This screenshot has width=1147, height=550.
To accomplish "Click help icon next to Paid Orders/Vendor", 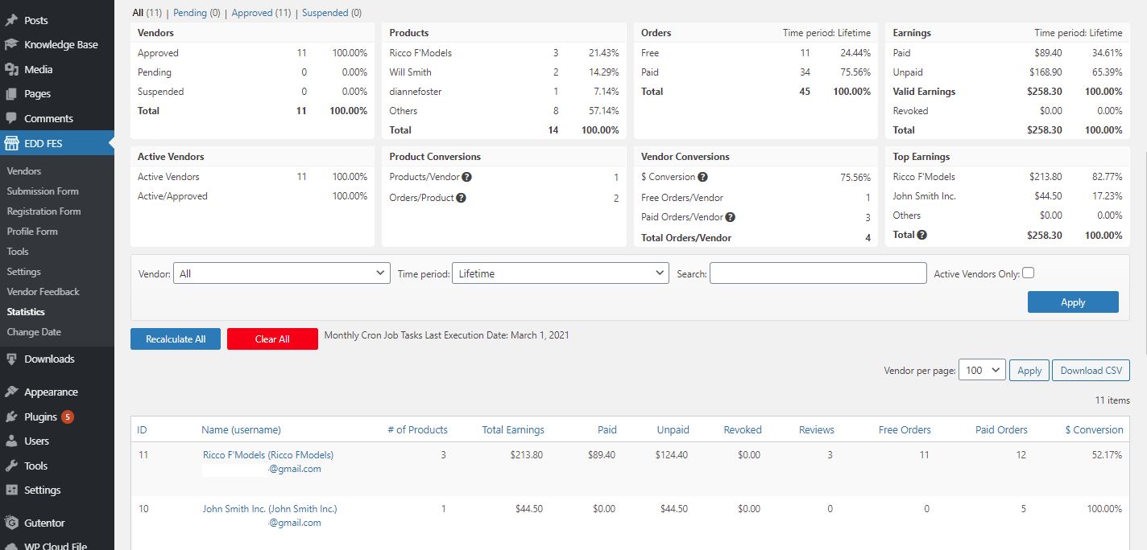I will (x=731, y=217).
